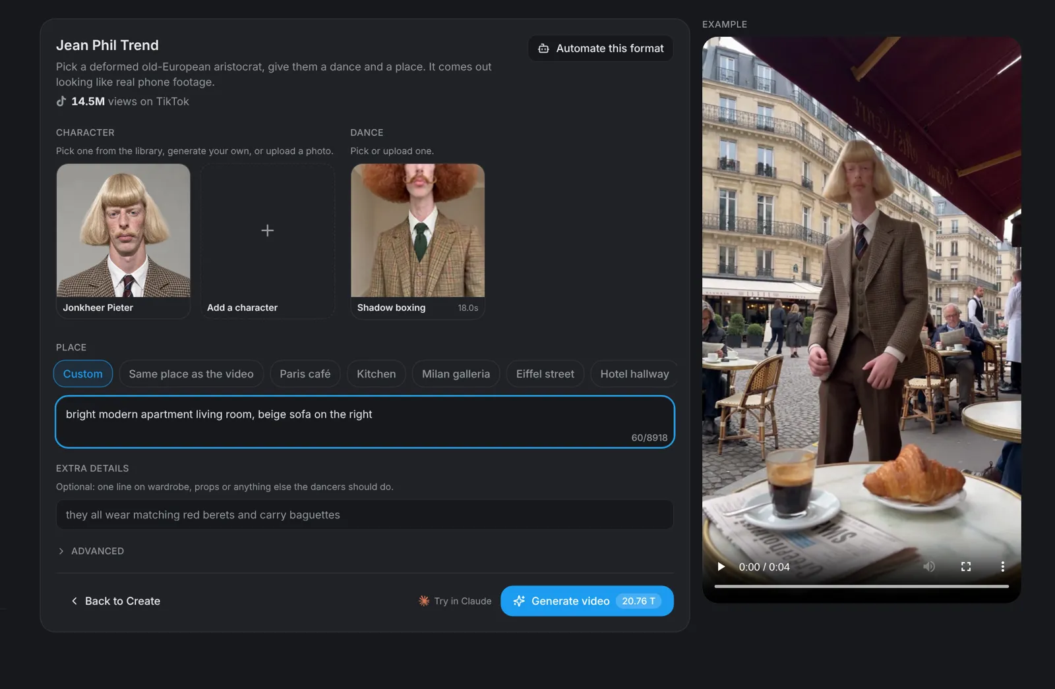Mute the example video volume

pyautogui.click(x=929, y=566)
